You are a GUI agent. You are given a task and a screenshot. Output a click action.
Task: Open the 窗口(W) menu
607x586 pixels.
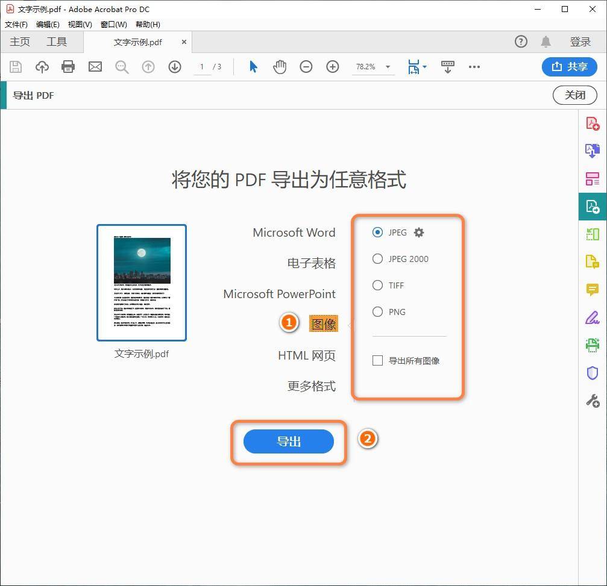pyautogui.click(x=114, y=24)
